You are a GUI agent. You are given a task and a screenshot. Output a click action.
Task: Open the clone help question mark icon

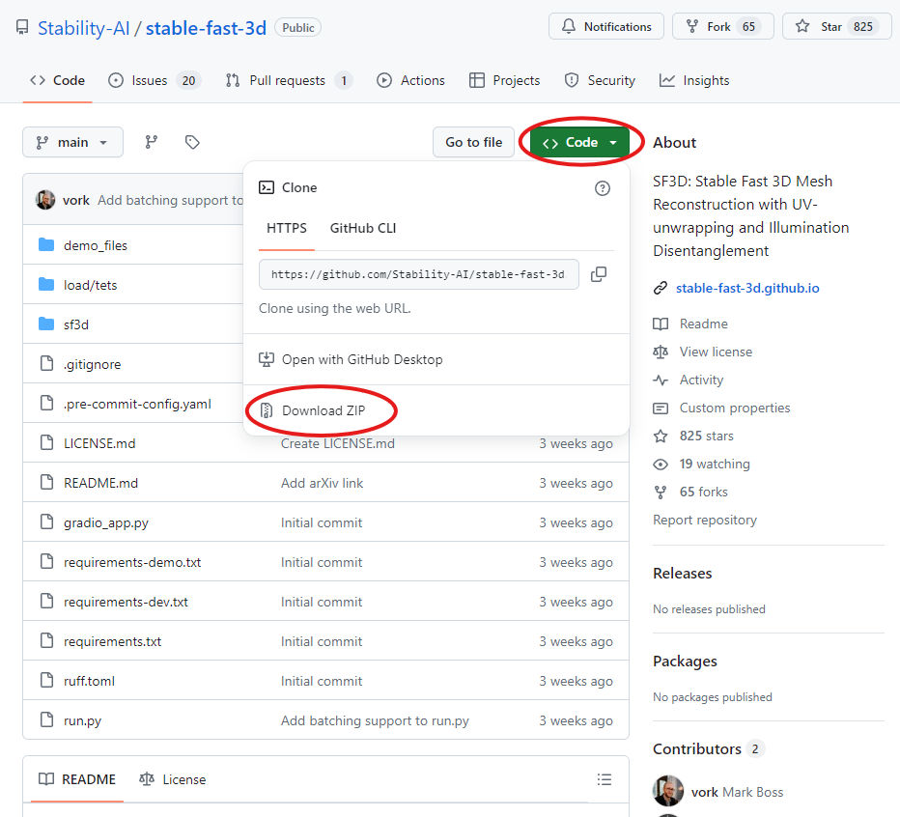click(603, 188)
